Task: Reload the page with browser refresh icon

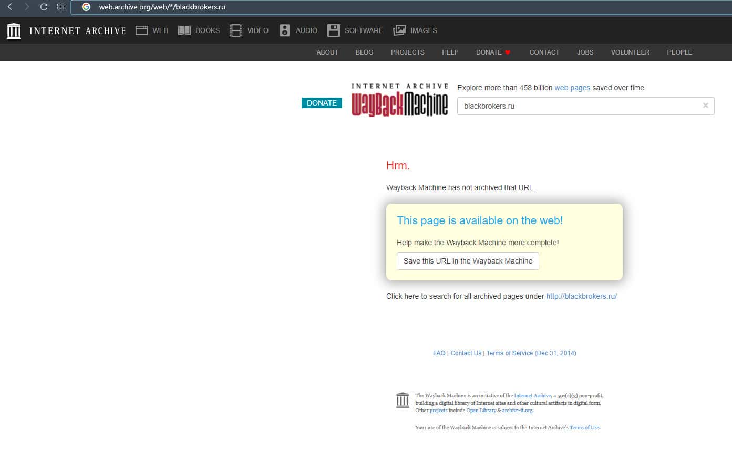Action: click(44, 7)
